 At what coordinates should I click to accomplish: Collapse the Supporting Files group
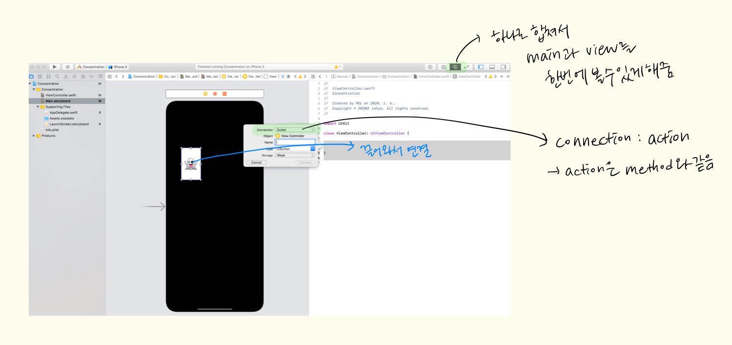click(x=38, y=107)
